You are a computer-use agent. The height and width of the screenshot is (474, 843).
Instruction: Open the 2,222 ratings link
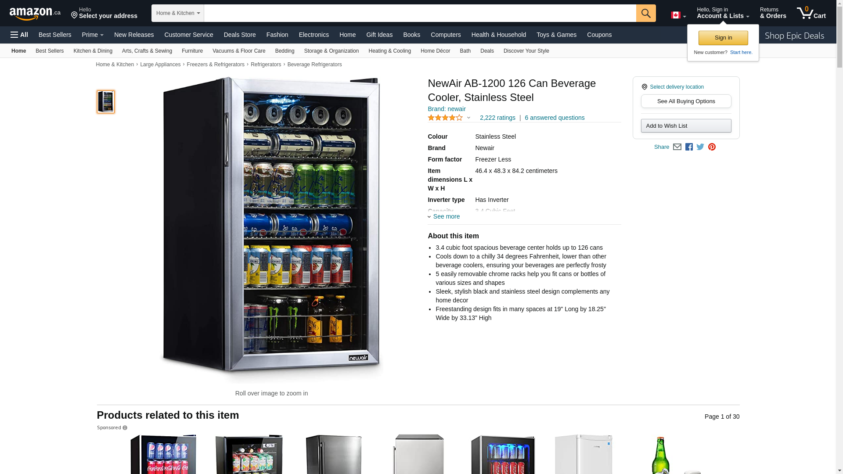point(497,118)
